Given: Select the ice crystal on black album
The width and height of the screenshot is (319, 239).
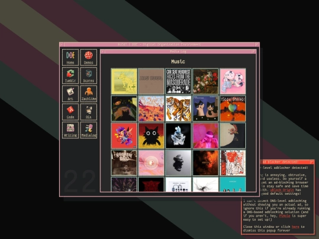Looking at the screenshot, I should (178, 136).
